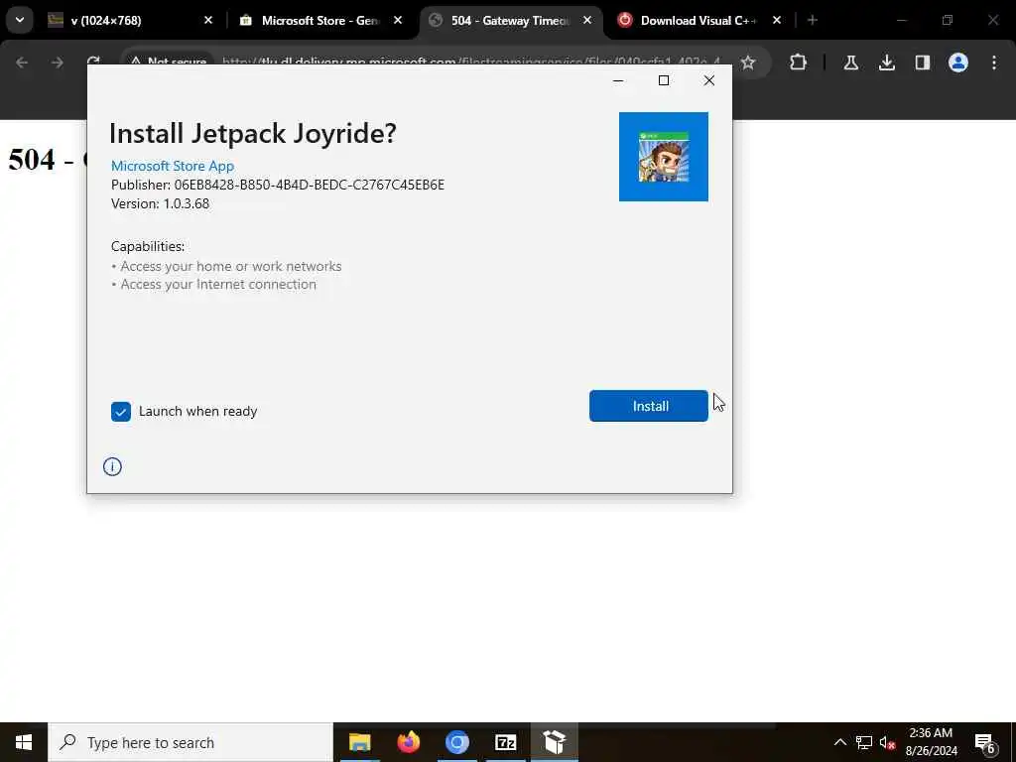The width and height of the screenshot is (1016, 762).
Task: Click the Install button
Action: click(x=649, y=406)
